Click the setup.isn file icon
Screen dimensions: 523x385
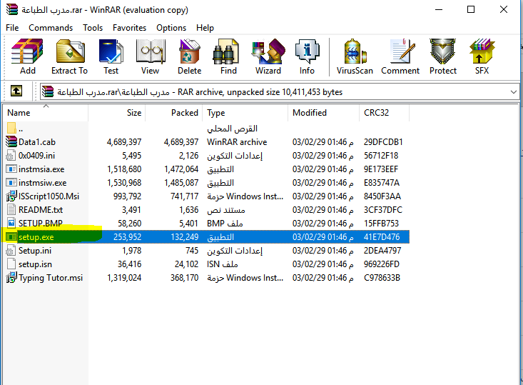click(11, 264)
